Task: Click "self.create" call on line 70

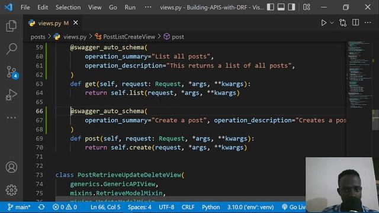Action: coord(131,147)
